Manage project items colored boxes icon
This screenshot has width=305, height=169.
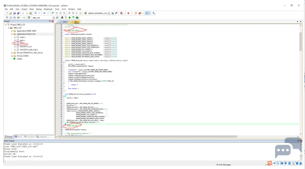(x=62, y=18)
